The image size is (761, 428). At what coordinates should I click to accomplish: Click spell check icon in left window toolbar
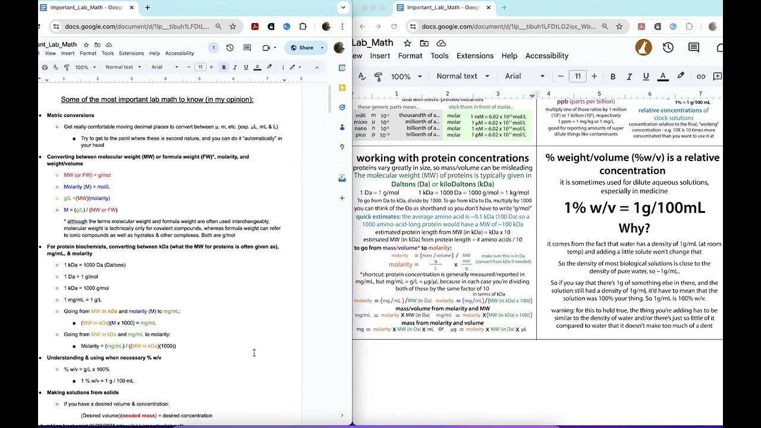[x=55, y=67]
